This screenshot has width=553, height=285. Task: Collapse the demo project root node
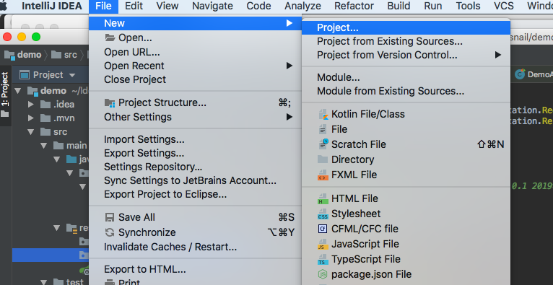[18, 91]
